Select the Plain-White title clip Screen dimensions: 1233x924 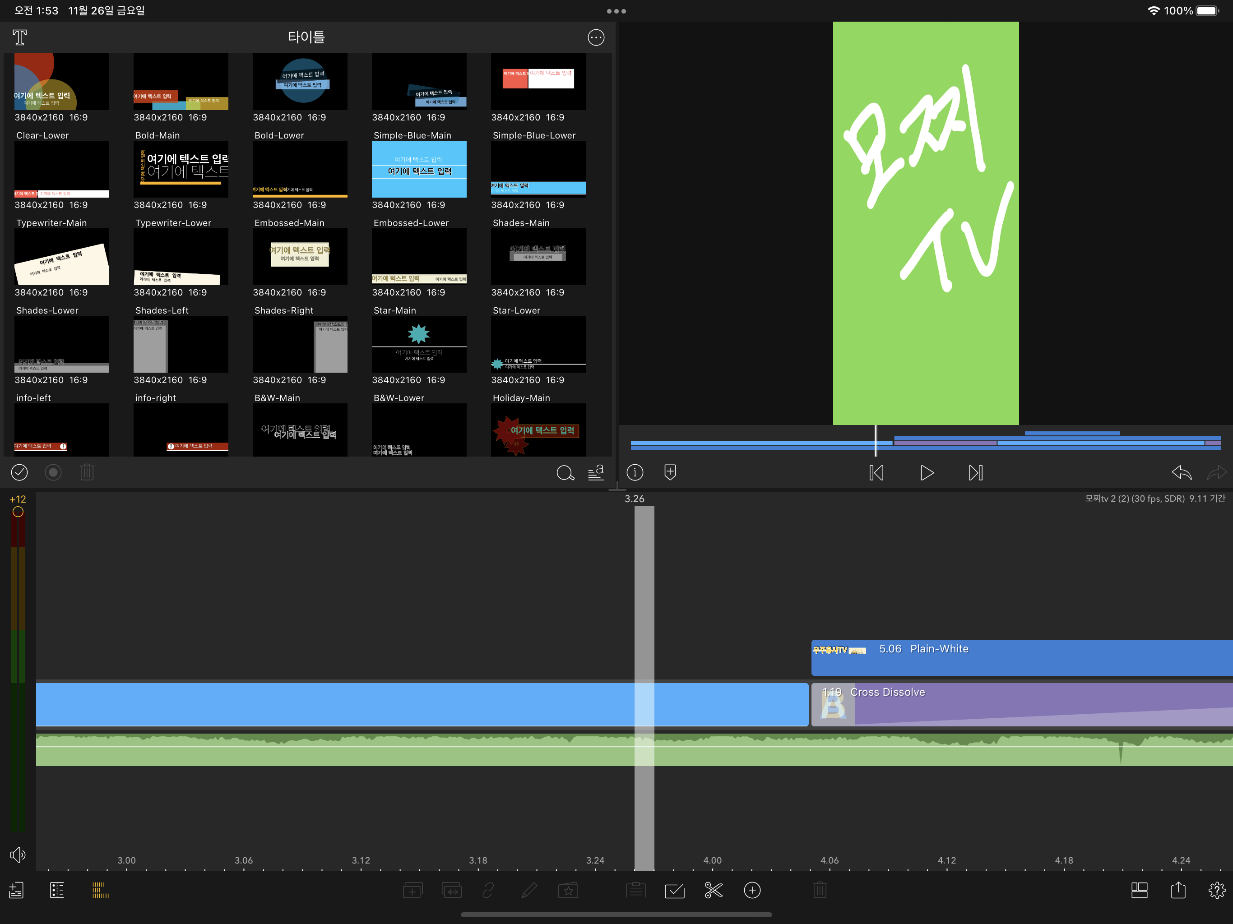point(1020,658)
